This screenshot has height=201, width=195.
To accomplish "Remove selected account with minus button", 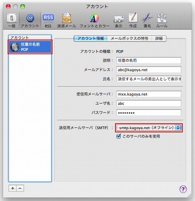I will 20,188.
